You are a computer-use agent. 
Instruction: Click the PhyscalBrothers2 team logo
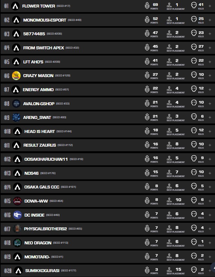click(18, 229)
